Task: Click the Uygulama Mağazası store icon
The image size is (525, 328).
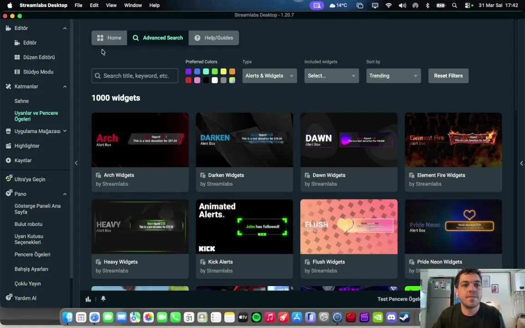Action: tap(8, 131)
